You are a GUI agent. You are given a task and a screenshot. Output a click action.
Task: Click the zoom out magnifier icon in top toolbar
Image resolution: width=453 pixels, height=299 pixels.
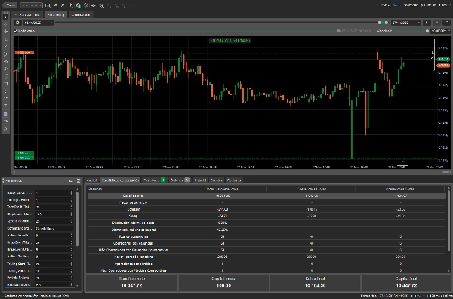[63, 5]
